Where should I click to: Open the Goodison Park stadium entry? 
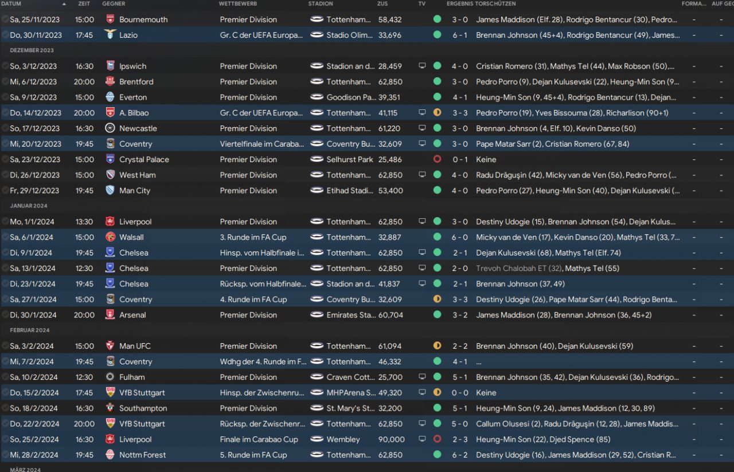point(351,97)
